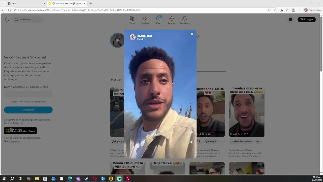Expand tags arrow beside fight night
The height and width of the screenshot is (182, 323).
pos(224,141)
